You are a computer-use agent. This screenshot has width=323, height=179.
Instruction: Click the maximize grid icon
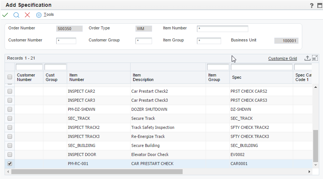click(315, 58)
